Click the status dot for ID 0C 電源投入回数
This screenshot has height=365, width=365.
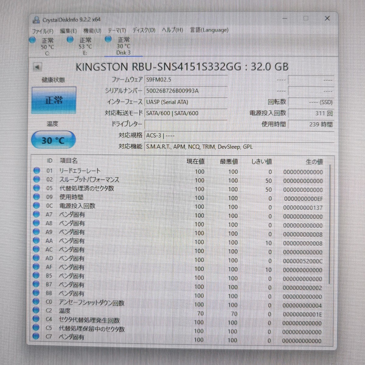(x=37, y=206)
